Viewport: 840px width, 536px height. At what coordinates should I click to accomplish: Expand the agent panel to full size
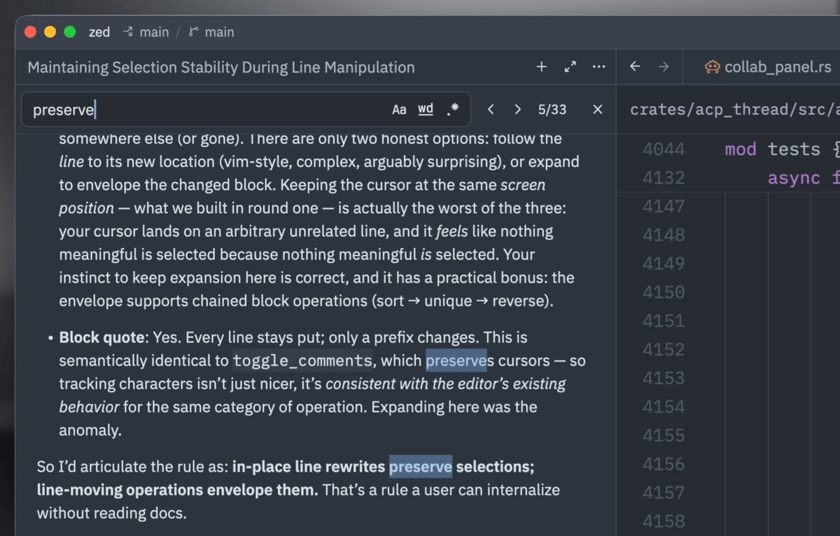pos(570,67)
